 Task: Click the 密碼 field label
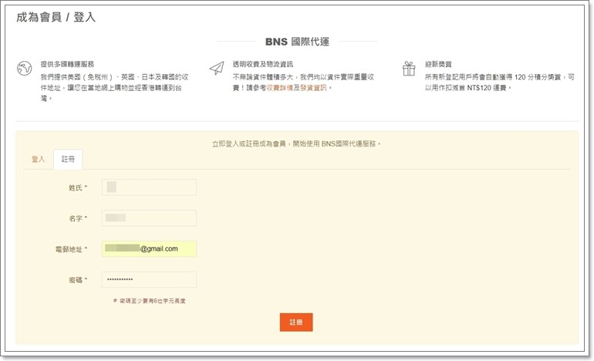(77, 279)
